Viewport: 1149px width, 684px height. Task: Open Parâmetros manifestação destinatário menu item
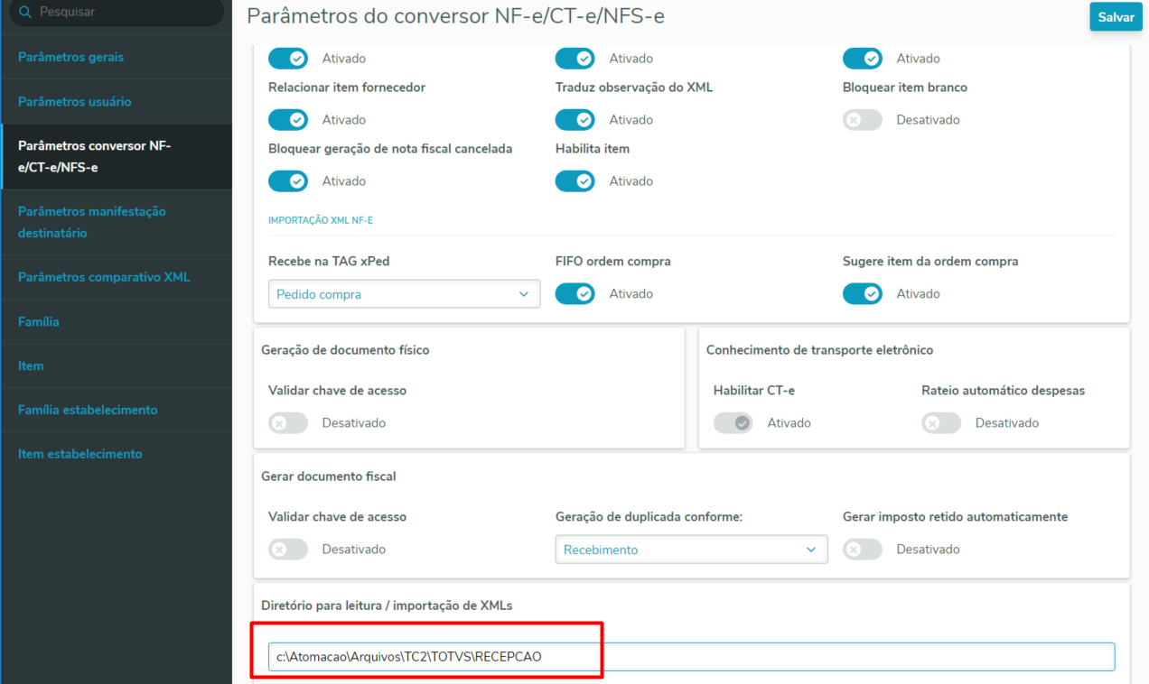point(116,222)
